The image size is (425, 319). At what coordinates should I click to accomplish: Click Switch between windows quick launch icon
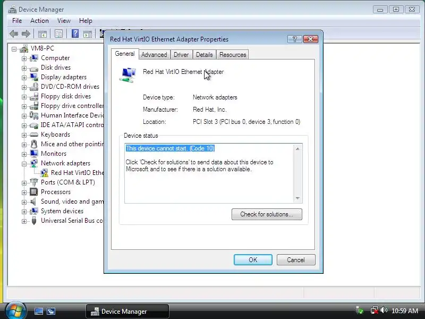pyautogui.click(x=50, y=311)
